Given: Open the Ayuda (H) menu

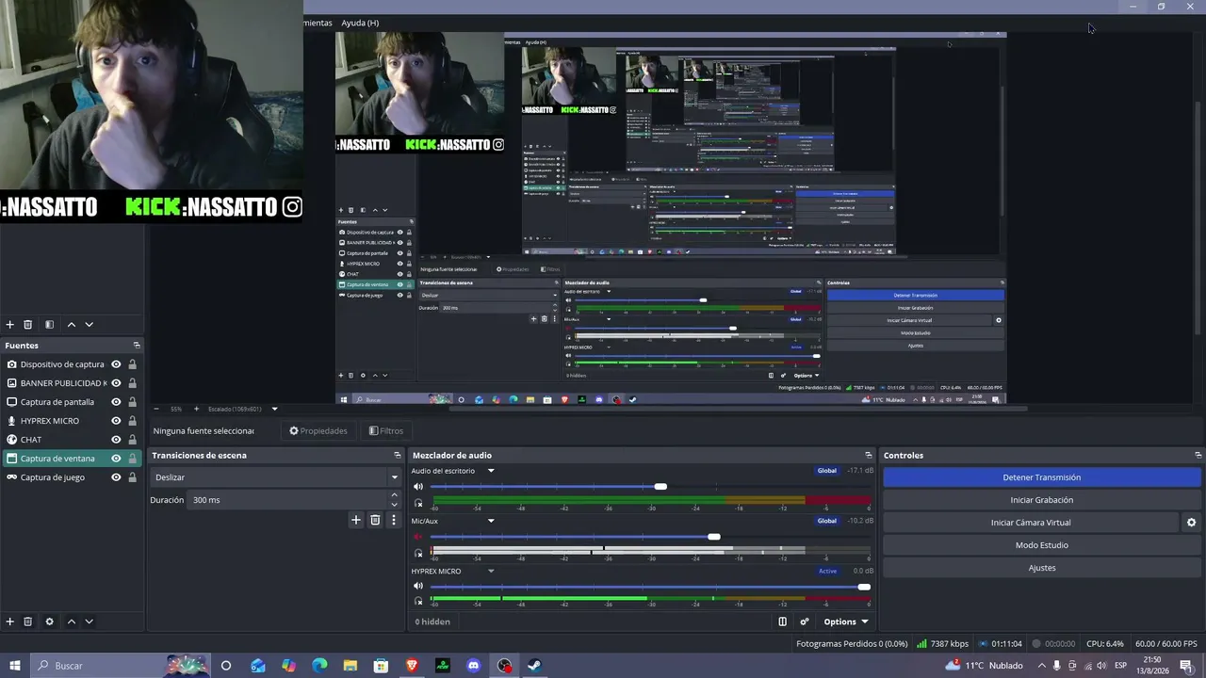Looking at the screenshot, I should coord(360,23).
